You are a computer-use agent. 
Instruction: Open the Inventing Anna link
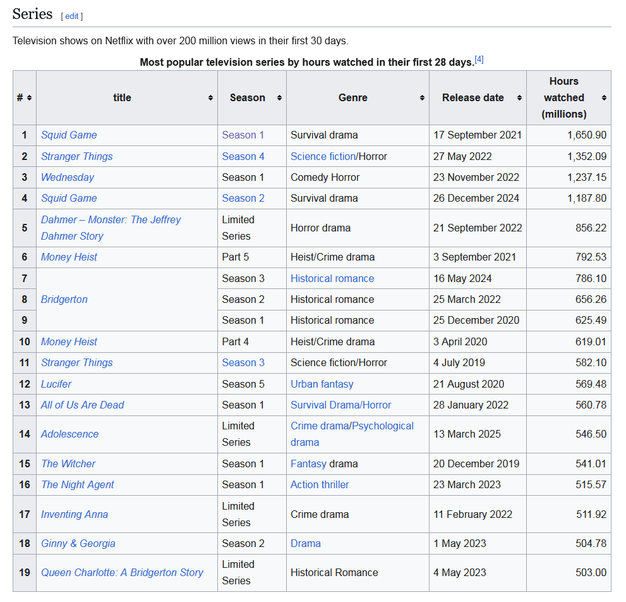click(x=75, y=515)
